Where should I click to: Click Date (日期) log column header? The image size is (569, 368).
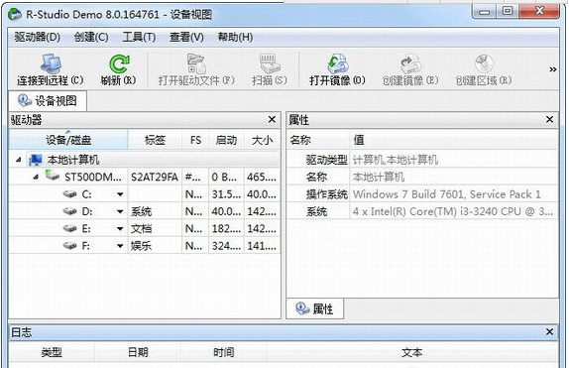tap(138, 352)
